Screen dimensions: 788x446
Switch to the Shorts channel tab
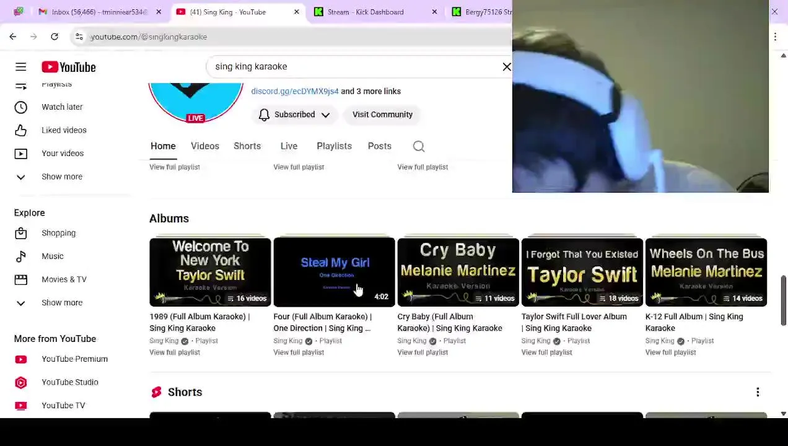[x=247, y=146]
